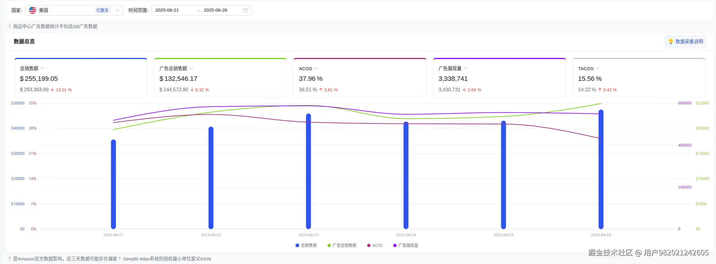Click the blue bar for 2025-06-23
Image resolution: width=716 pixels, height=264 pixels.
point(309,171)
